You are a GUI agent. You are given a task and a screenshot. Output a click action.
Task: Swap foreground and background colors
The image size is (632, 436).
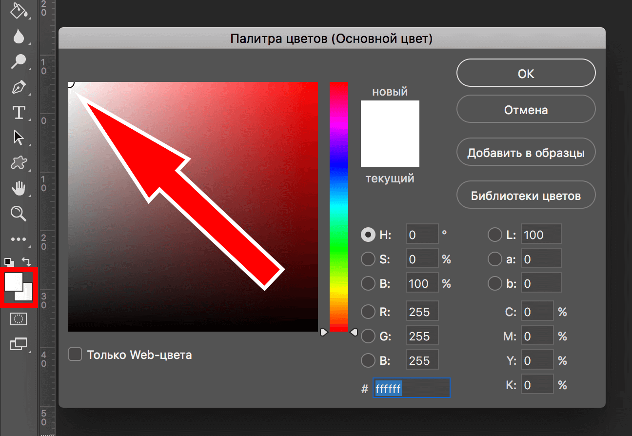pos(27,262)
